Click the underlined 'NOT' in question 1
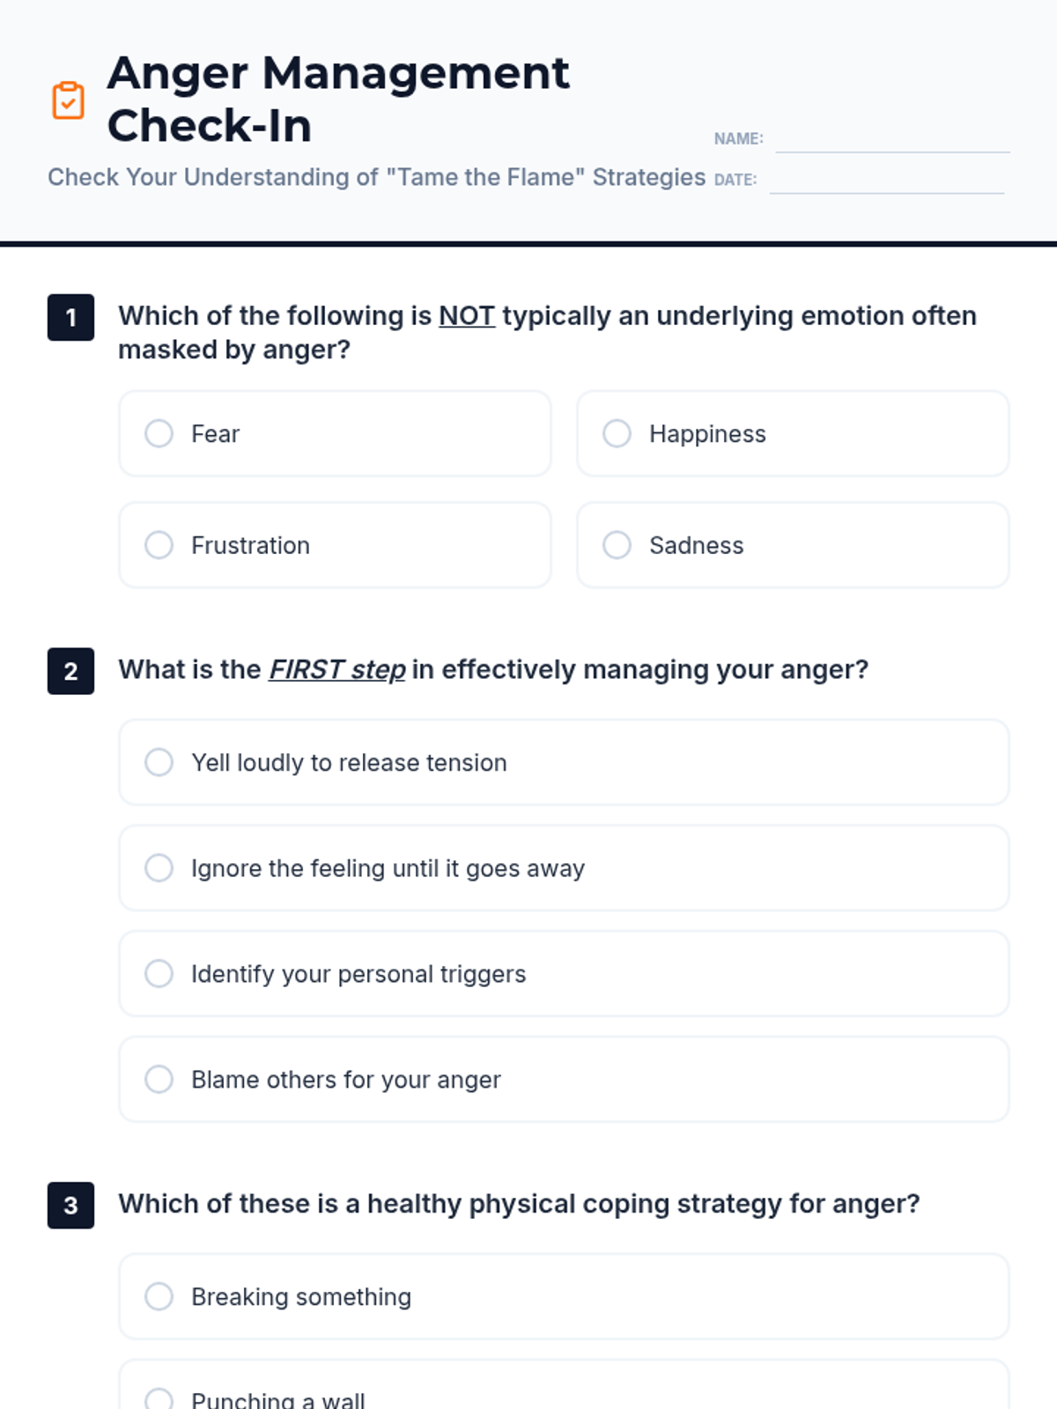This screenshot has width=1057, height=1409. pos(467,316)
